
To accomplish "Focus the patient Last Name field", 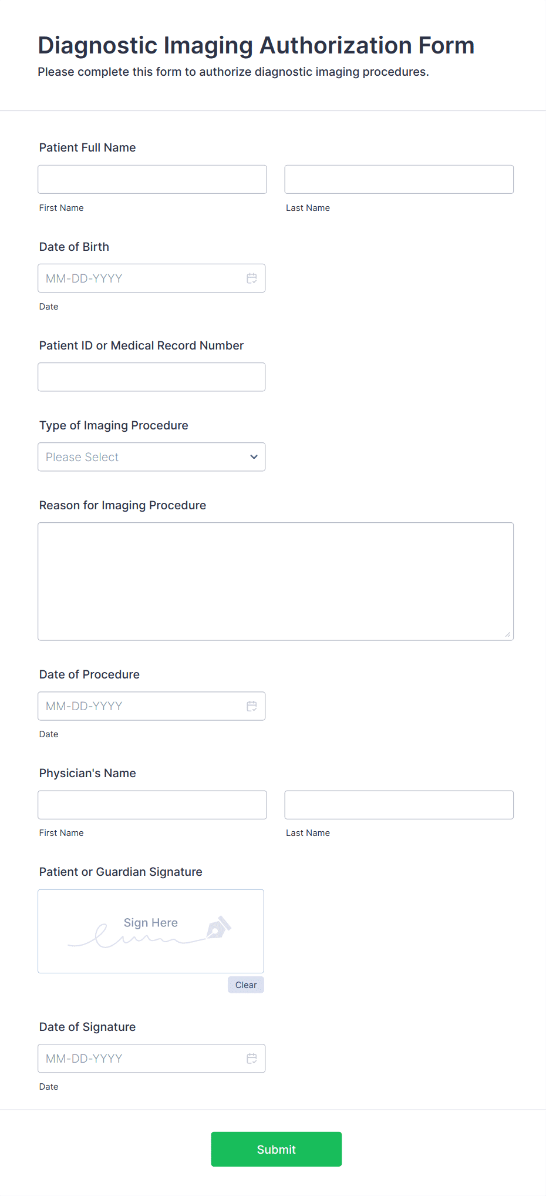I will (399, 179).
